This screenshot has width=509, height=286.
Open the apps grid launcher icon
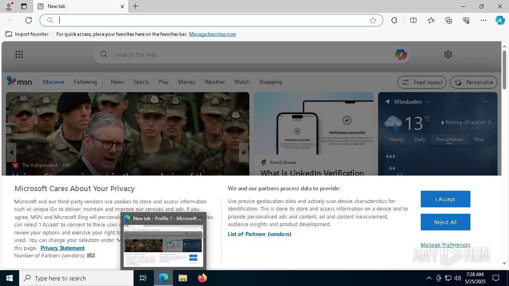click(19, 54)
